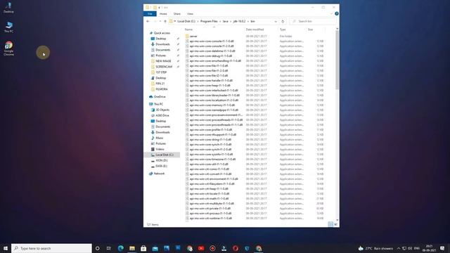This screenshot has width=450, height=253.
Task: Click the Up one level arrow
Action: click(x=165, y=21)
